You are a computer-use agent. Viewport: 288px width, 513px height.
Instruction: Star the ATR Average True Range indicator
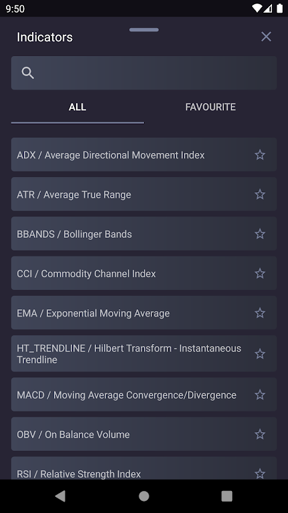(x=260, y=194)
